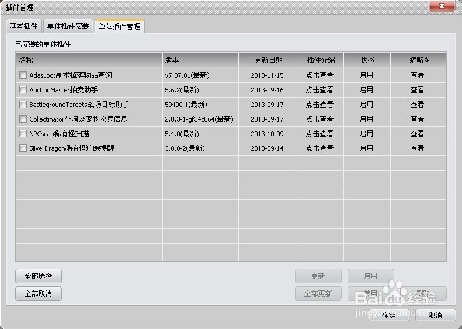View 查看 thumbnail for AuctionMaster

point(417,89)
